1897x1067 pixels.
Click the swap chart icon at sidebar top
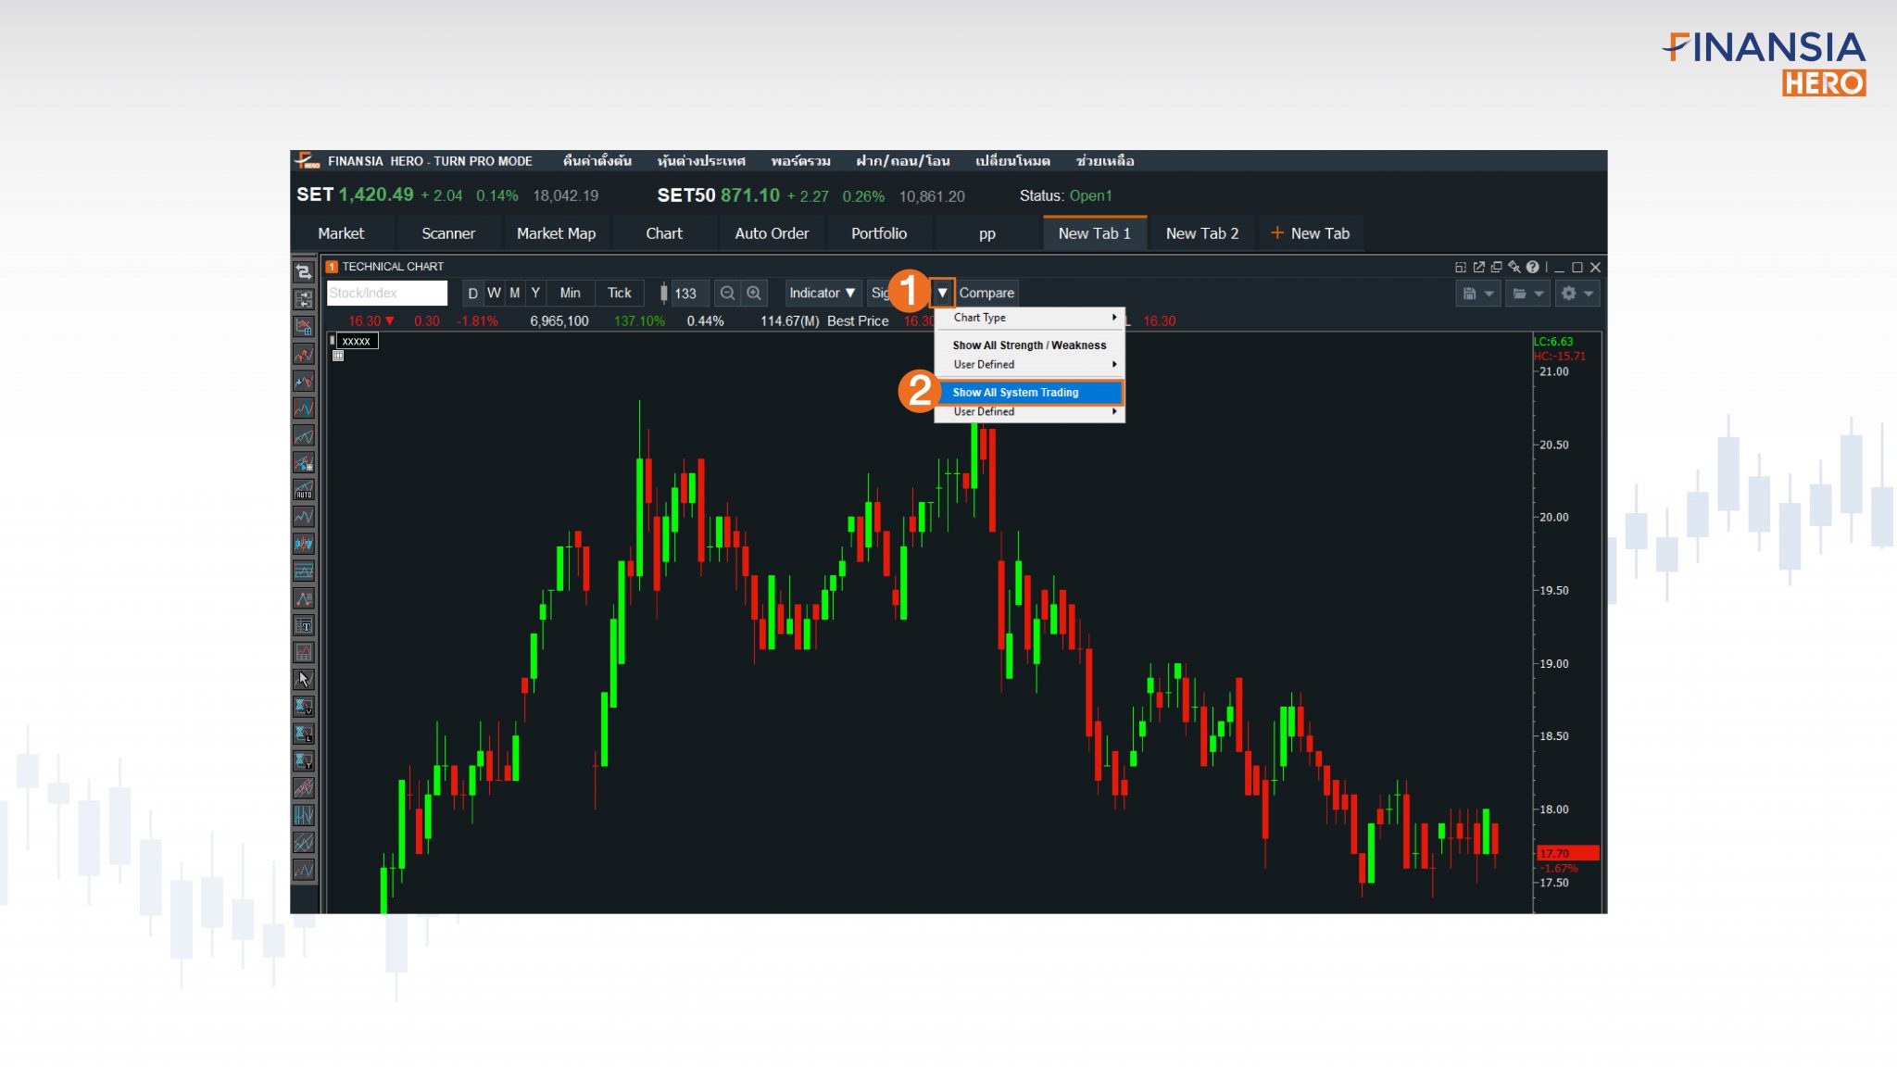tap(304, 271)
